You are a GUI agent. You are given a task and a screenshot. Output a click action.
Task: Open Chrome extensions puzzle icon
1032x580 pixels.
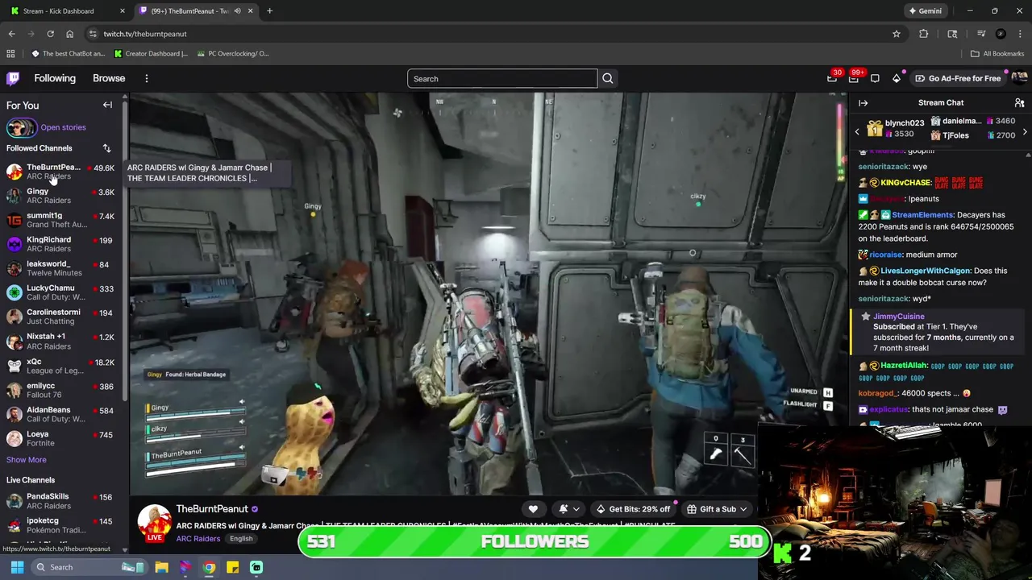click(x=924, y=34)
